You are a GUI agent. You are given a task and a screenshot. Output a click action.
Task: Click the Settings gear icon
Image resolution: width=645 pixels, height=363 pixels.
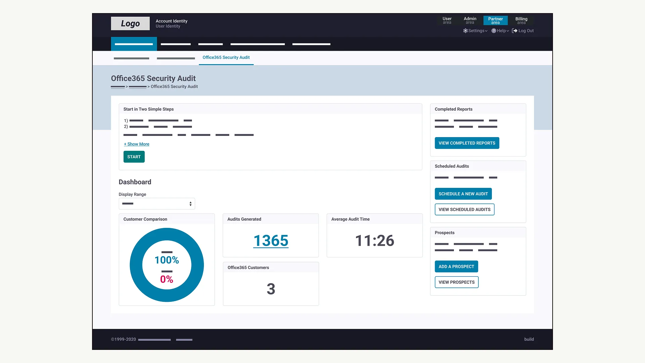click(x=465, y=31)
